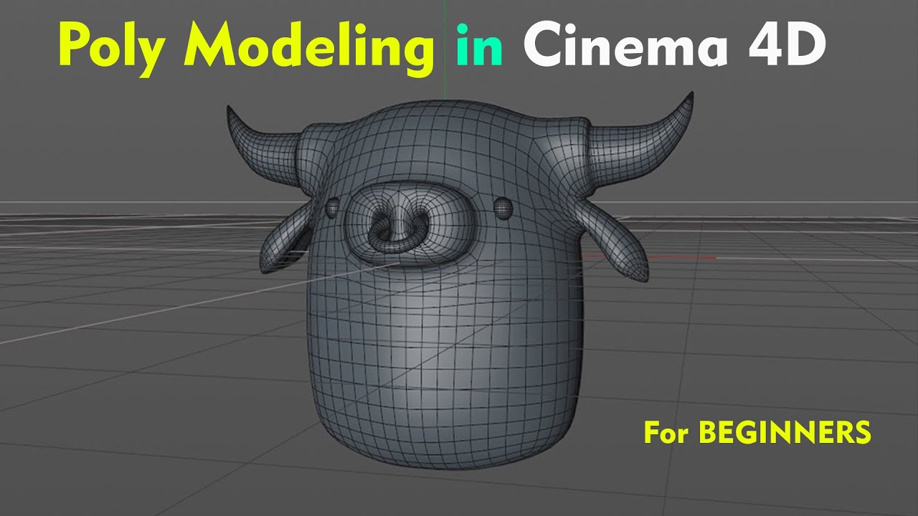Select the model's right eye sphere
918x516 pixels.
point(503,208)
